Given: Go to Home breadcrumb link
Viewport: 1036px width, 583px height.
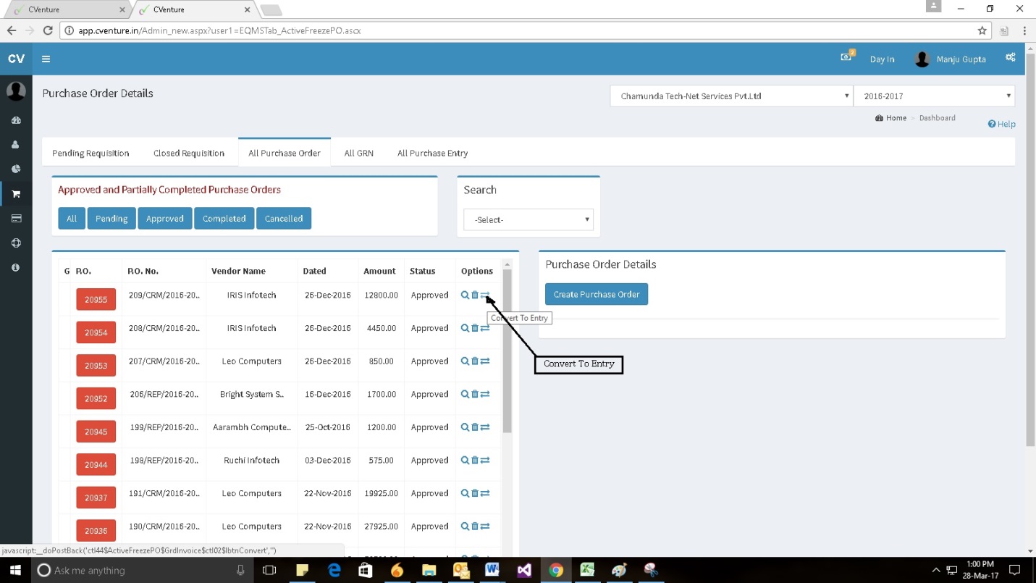Looking at the screenshot, I should tap(891, 118).
